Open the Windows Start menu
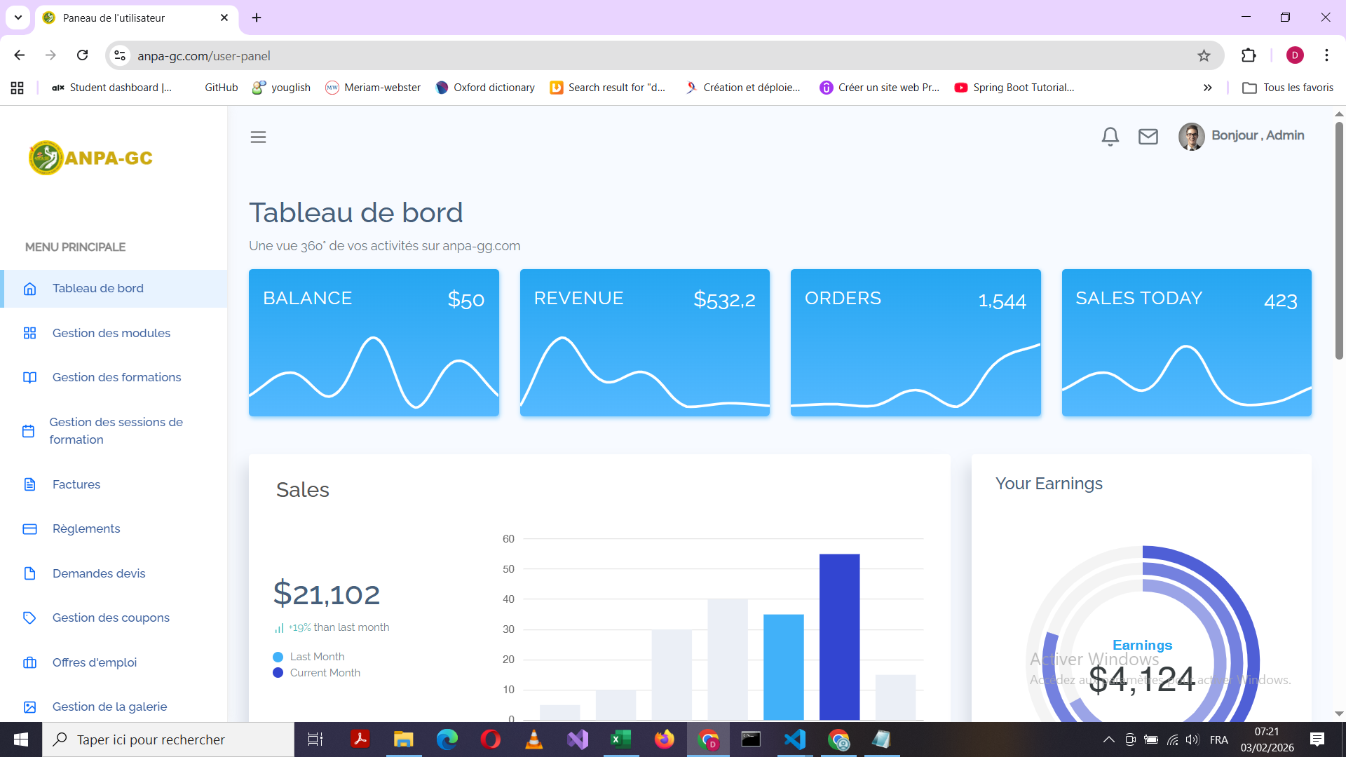 tap(21, 739)
